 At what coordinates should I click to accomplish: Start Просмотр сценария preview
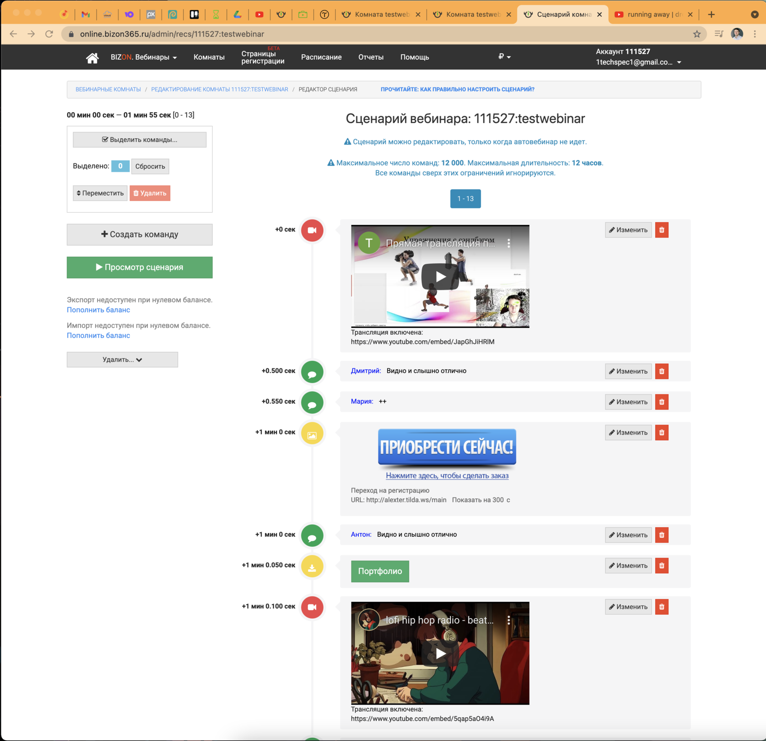pyautogui.click(x=140, y=267)
